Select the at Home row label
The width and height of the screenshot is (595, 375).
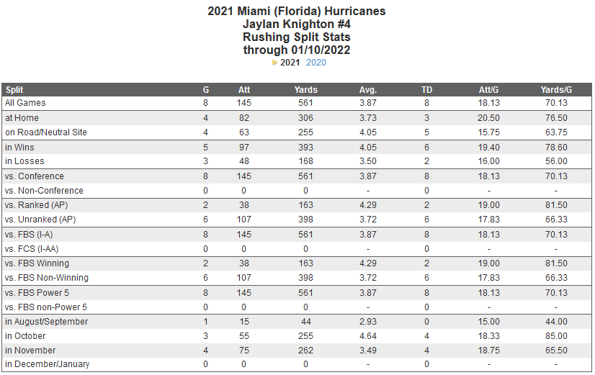tap(22, 118)
